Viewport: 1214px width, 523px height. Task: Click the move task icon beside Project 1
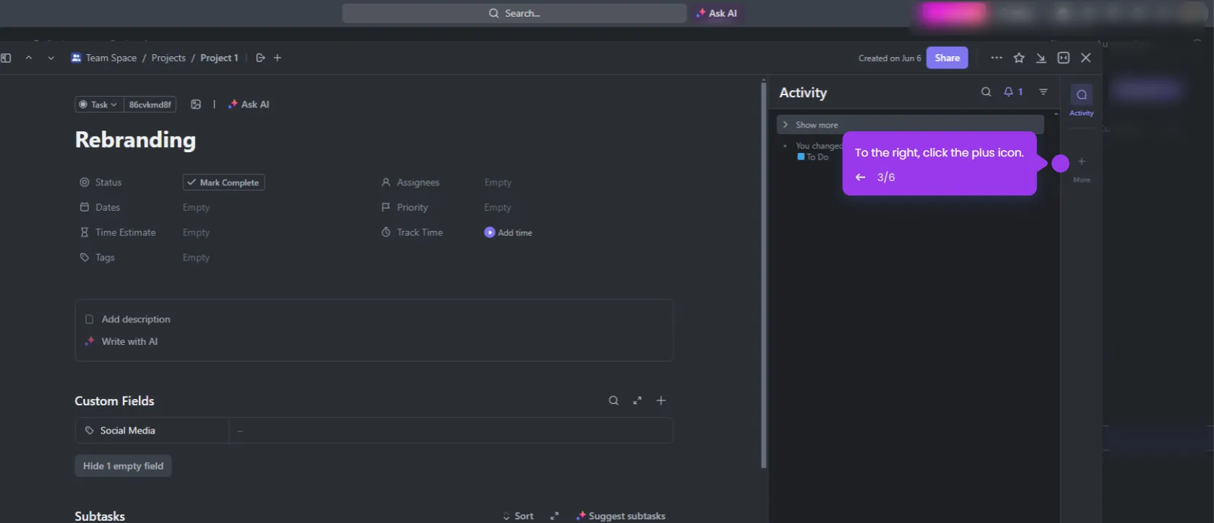(261, 58)
